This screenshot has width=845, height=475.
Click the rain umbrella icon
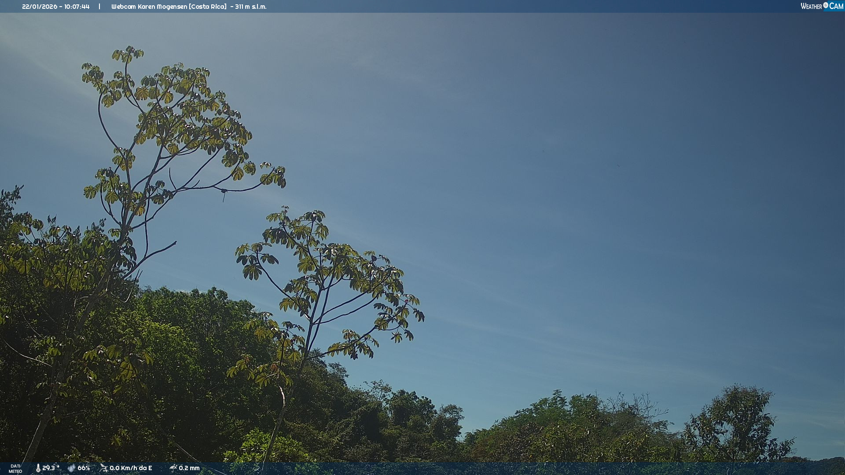click(173, 468)
